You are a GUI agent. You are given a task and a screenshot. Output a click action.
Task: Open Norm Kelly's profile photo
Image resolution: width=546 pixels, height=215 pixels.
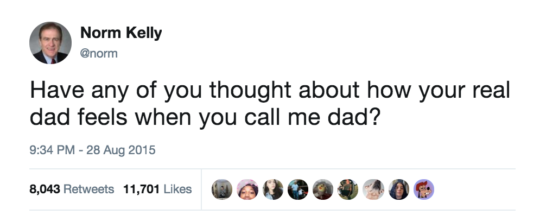coord(50,43)
